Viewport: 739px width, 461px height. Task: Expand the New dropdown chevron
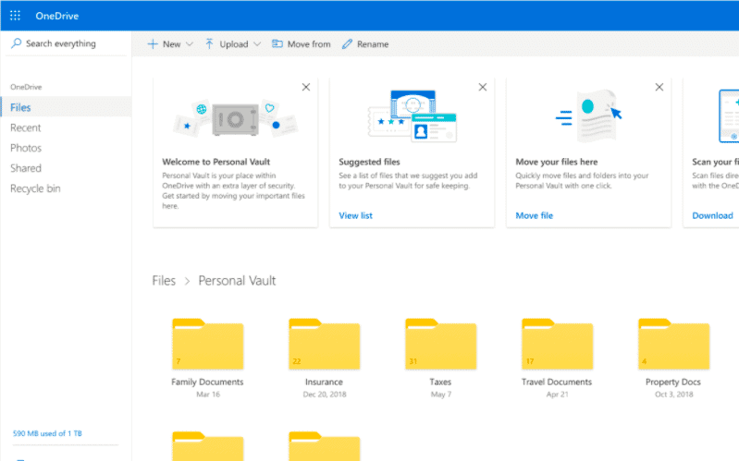190,44
